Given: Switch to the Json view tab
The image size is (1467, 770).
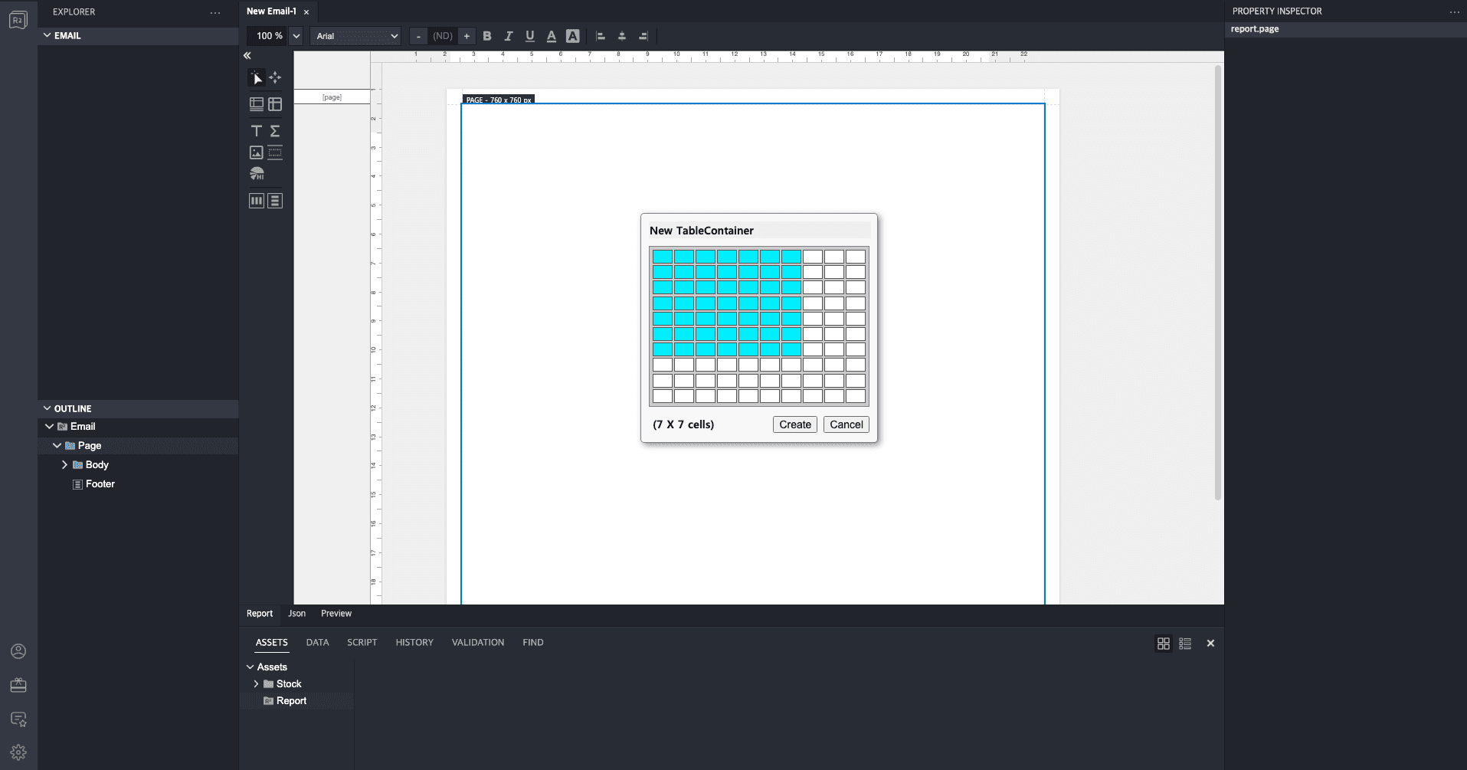Looking at the screenshot, I should [296, 614].
